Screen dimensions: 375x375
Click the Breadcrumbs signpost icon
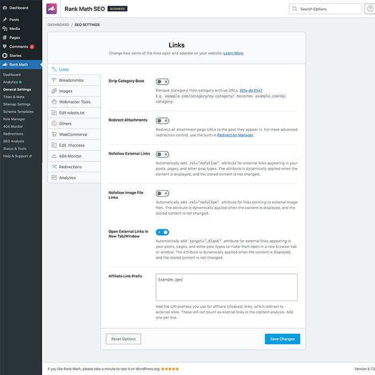point(54,80)
